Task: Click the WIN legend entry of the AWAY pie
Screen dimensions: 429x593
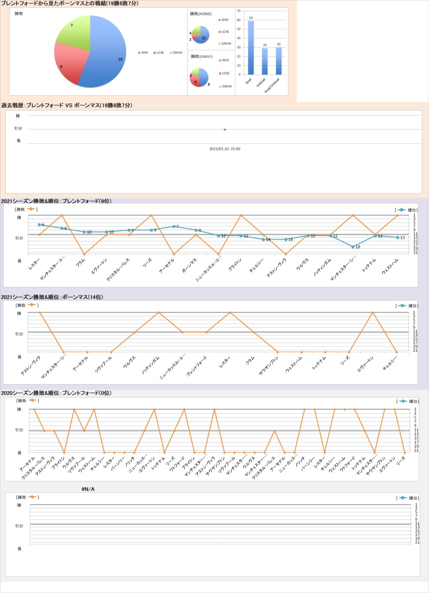Action: click(224, 60)
